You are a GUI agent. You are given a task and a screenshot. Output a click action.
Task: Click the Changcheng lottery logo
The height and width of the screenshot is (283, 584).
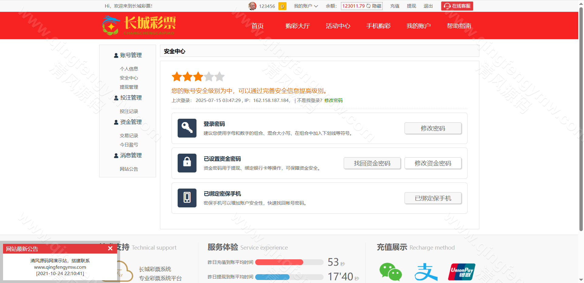pyautogui.click(x=139, y=26)
